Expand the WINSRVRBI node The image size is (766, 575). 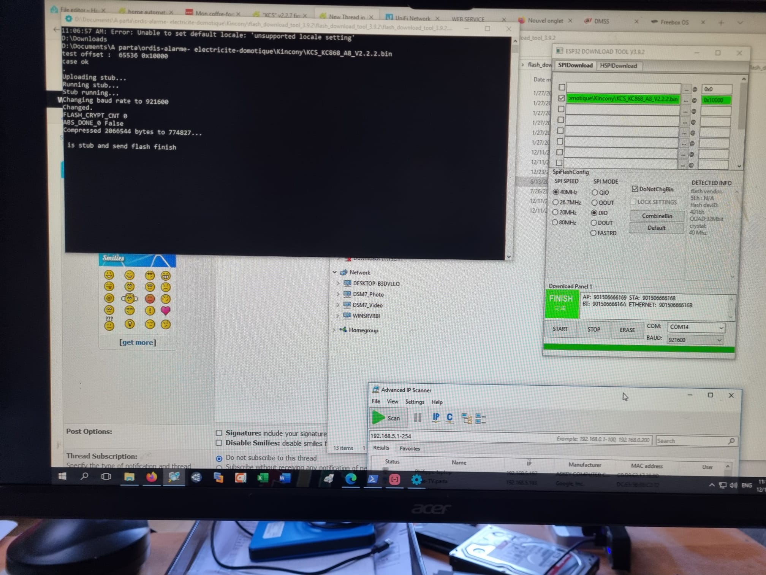point(337,315)
